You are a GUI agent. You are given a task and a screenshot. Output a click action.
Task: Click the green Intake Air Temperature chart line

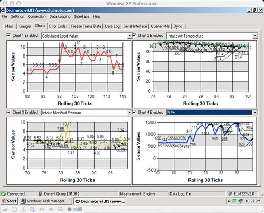(201, 44)
